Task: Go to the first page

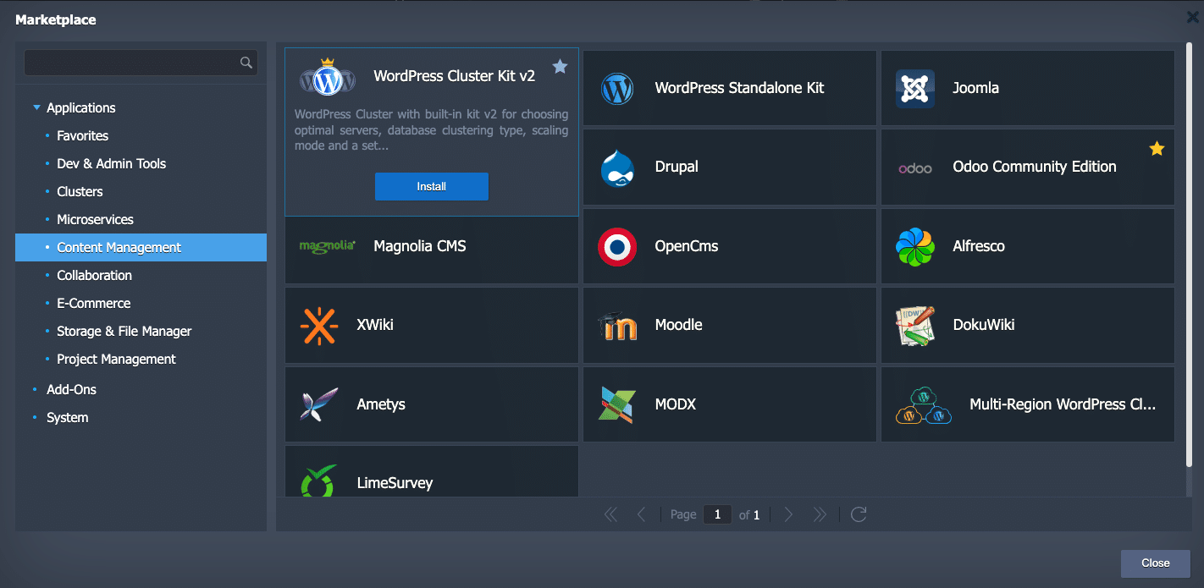Action: (x=610, y=514)
